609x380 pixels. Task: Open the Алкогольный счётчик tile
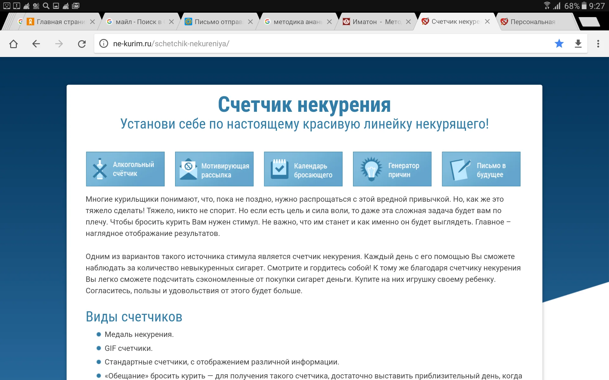click(x=125, y=169)
